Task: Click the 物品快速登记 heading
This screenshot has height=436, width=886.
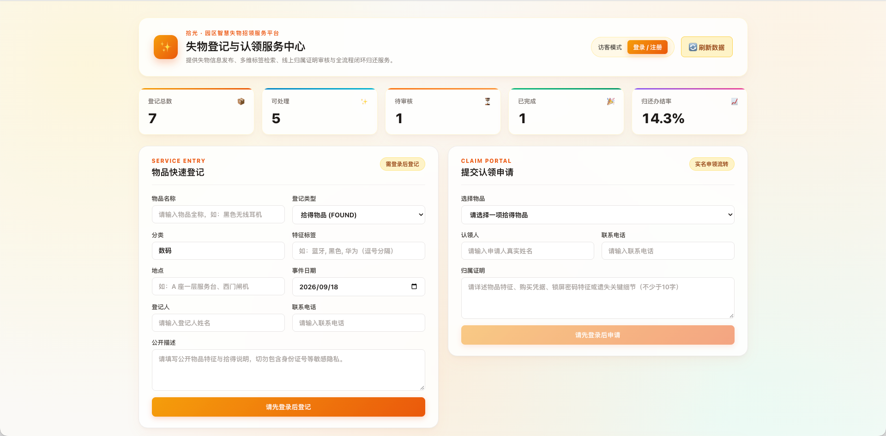Action: click(x=178, y=172)
